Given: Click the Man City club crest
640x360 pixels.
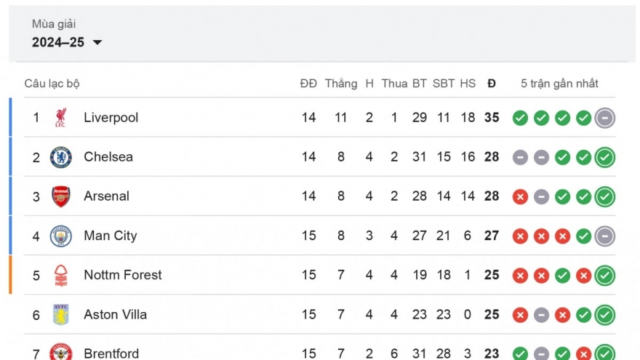Looking at the screenshot, I should coord(61,236).
